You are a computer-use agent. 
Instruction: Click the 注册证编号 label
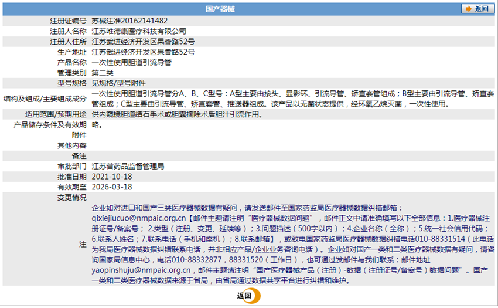tap(68, 21)
